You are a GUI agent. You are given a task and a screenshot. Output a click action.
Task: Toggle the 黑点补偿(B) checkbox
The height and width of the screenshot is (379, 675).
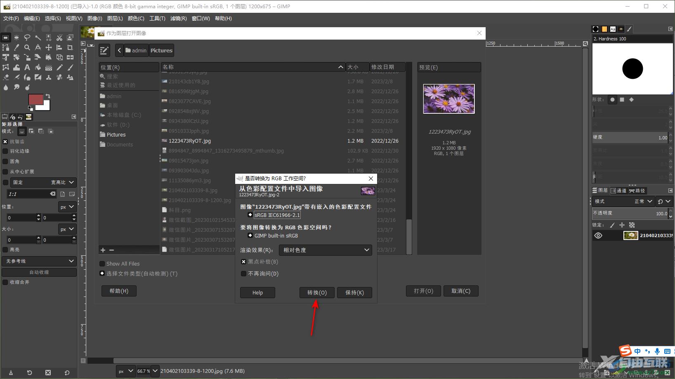pyautogui.click(x=243, y=262)
